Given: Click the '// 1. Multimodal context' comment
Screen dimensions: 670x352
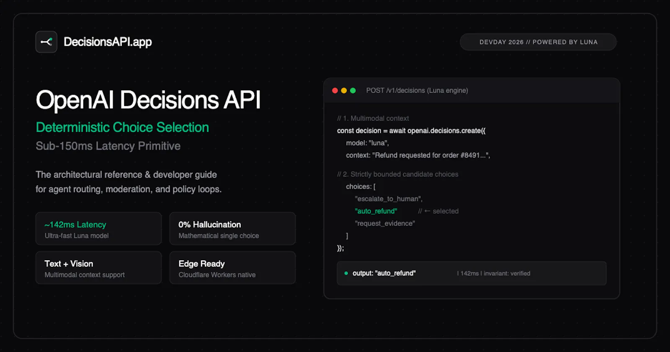Looking at the screenshot, I should (x=373, y=118).
